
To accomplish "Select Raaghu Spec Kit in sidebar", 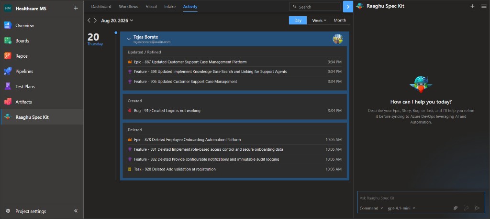I will (x=42, y=117).
